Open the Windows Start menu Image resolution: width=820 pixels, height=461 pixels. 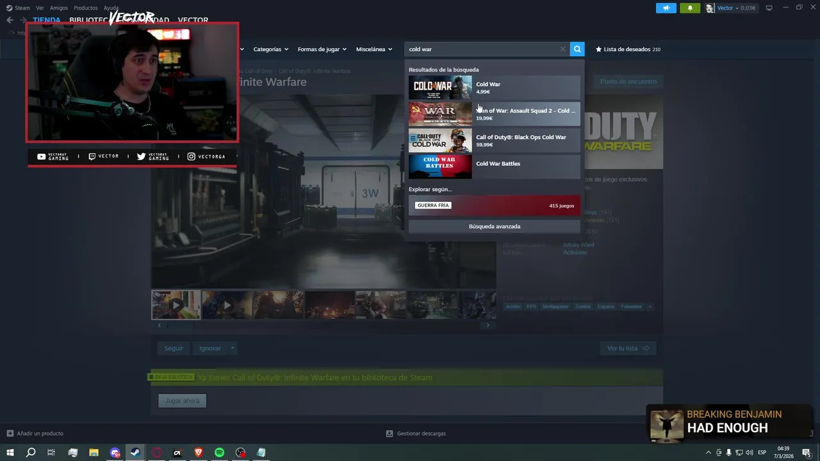10,453
